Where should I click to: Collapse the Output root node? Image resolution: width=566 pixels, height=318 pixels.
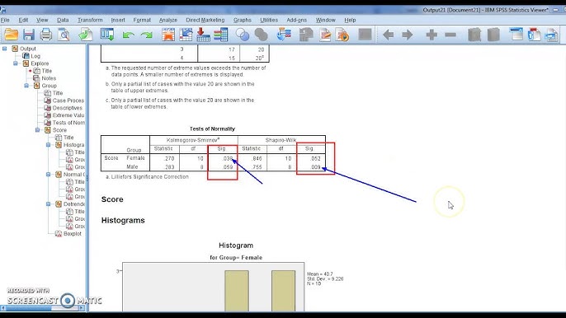tap(4, 49)
